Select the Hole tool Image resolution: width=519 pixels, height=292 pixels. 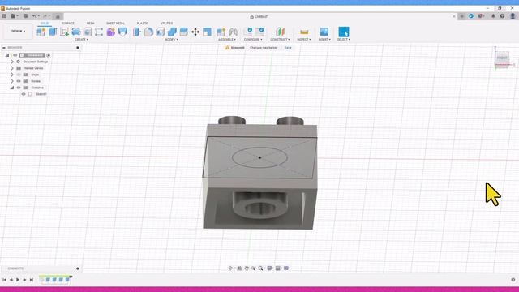click(88, 32)
